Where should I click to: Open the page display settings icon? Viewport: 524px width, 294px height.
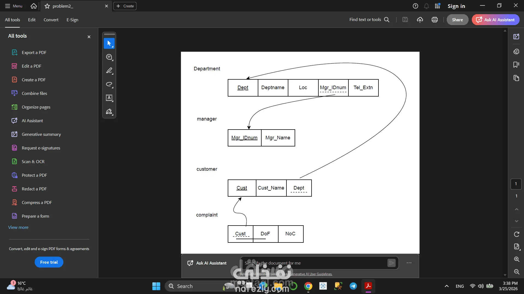point(516,247)
